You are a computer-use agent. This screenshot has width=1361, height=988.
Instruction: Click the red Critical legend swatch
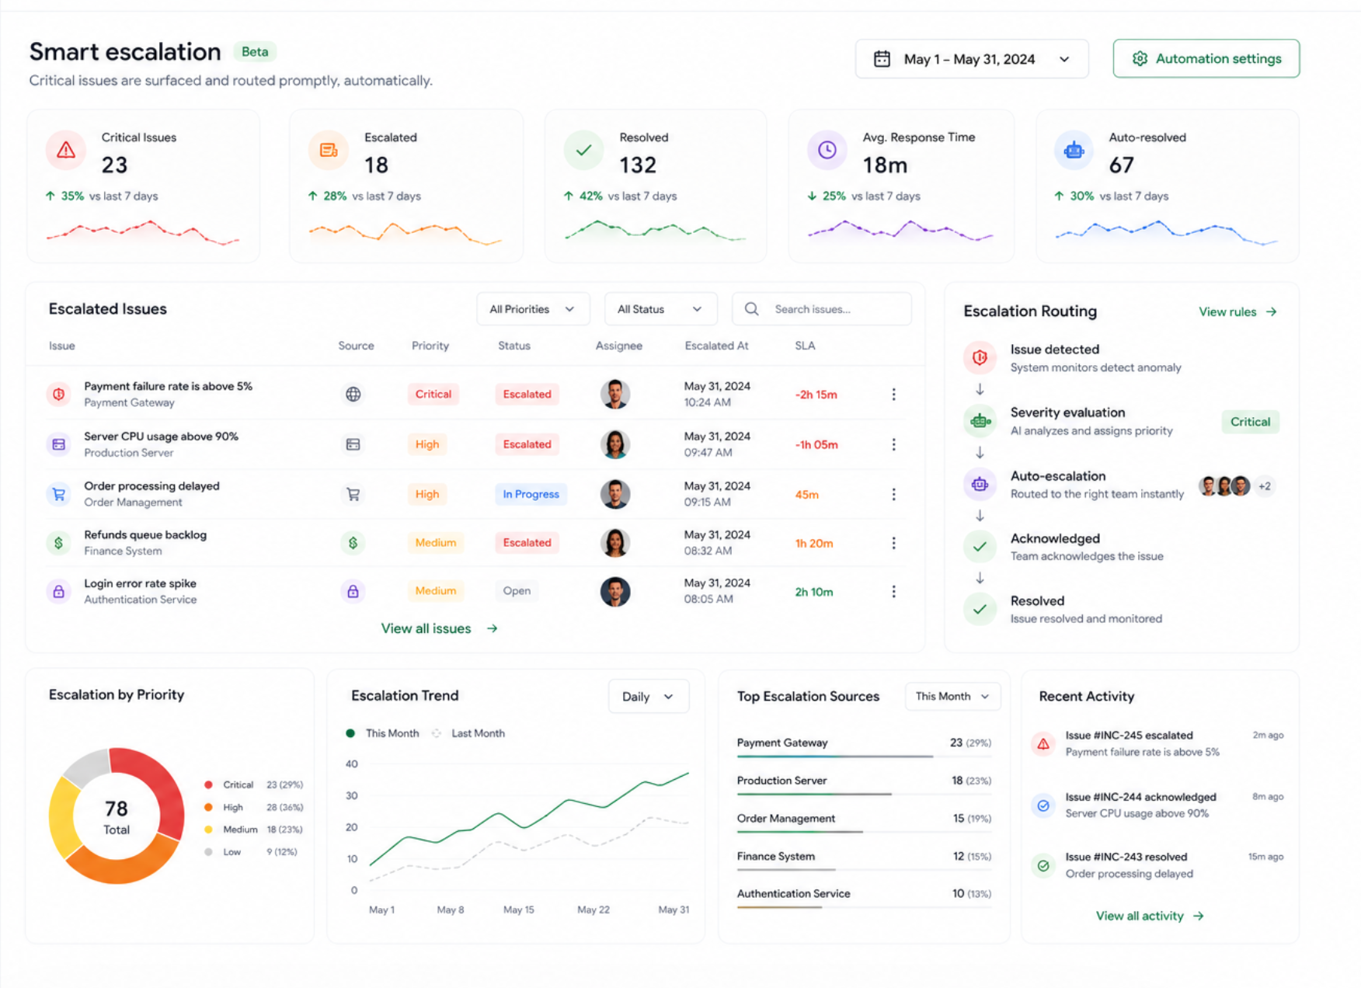pos(208,785)
